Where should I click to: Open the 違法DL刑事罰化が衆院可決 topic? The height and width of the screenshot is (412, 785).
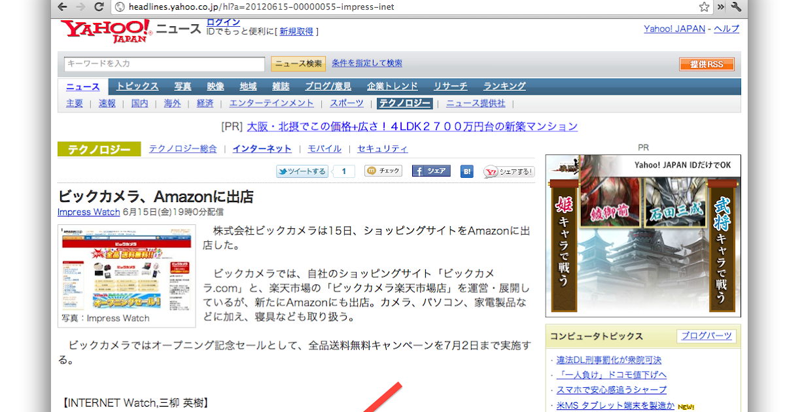tap(609, 360)
